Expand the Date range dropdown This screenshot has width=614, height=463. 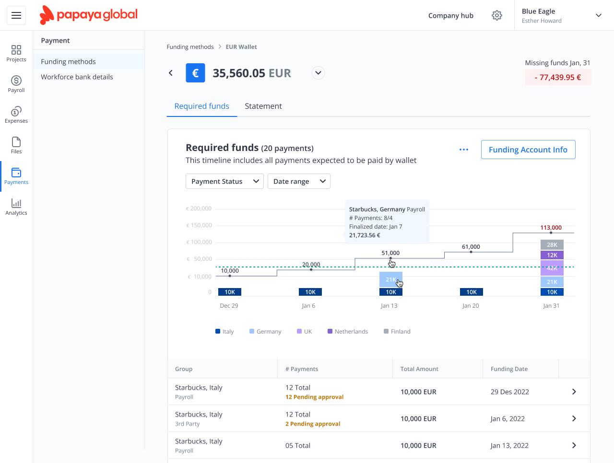click(299, 181)
